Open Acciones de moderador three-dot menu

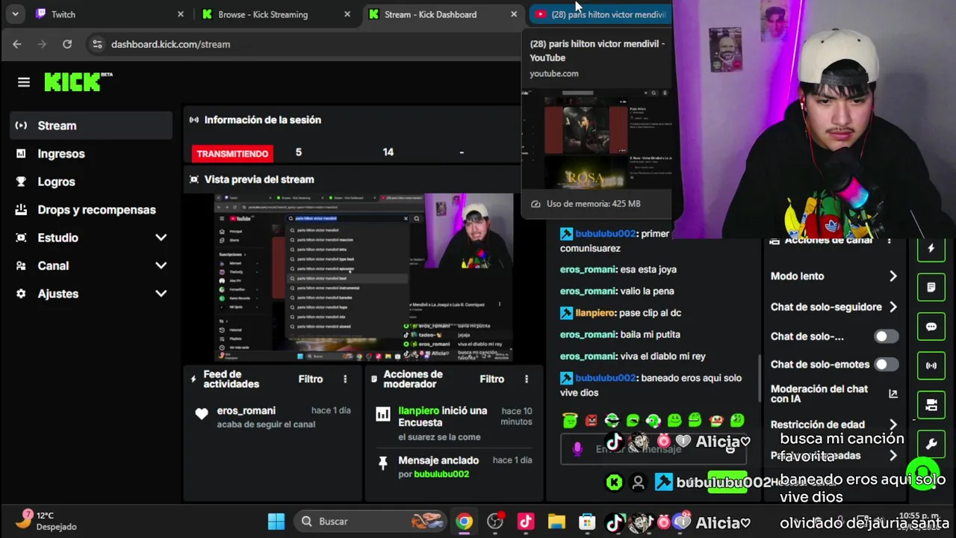pyautogui.click(x=527, y=380)
